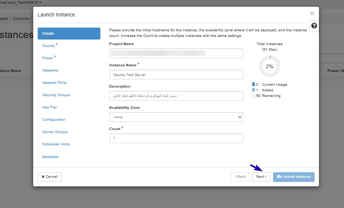
Task: Click the "Total Instances" label
Action: (270, 44)
